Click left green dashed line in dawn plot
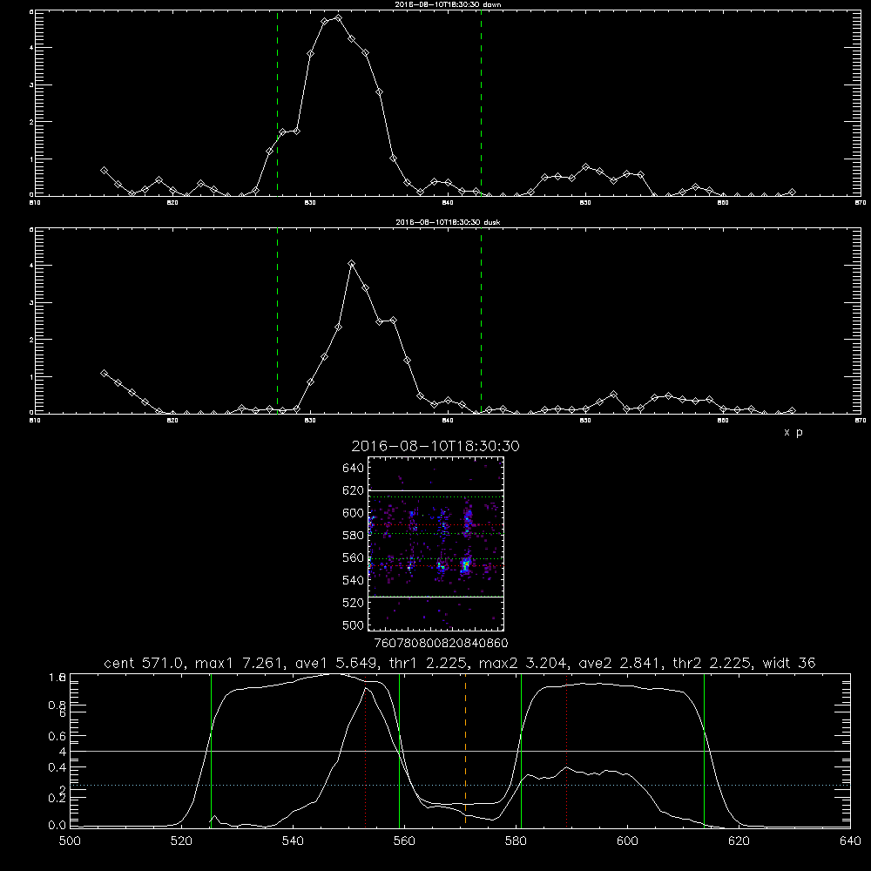 coord(277,103)
